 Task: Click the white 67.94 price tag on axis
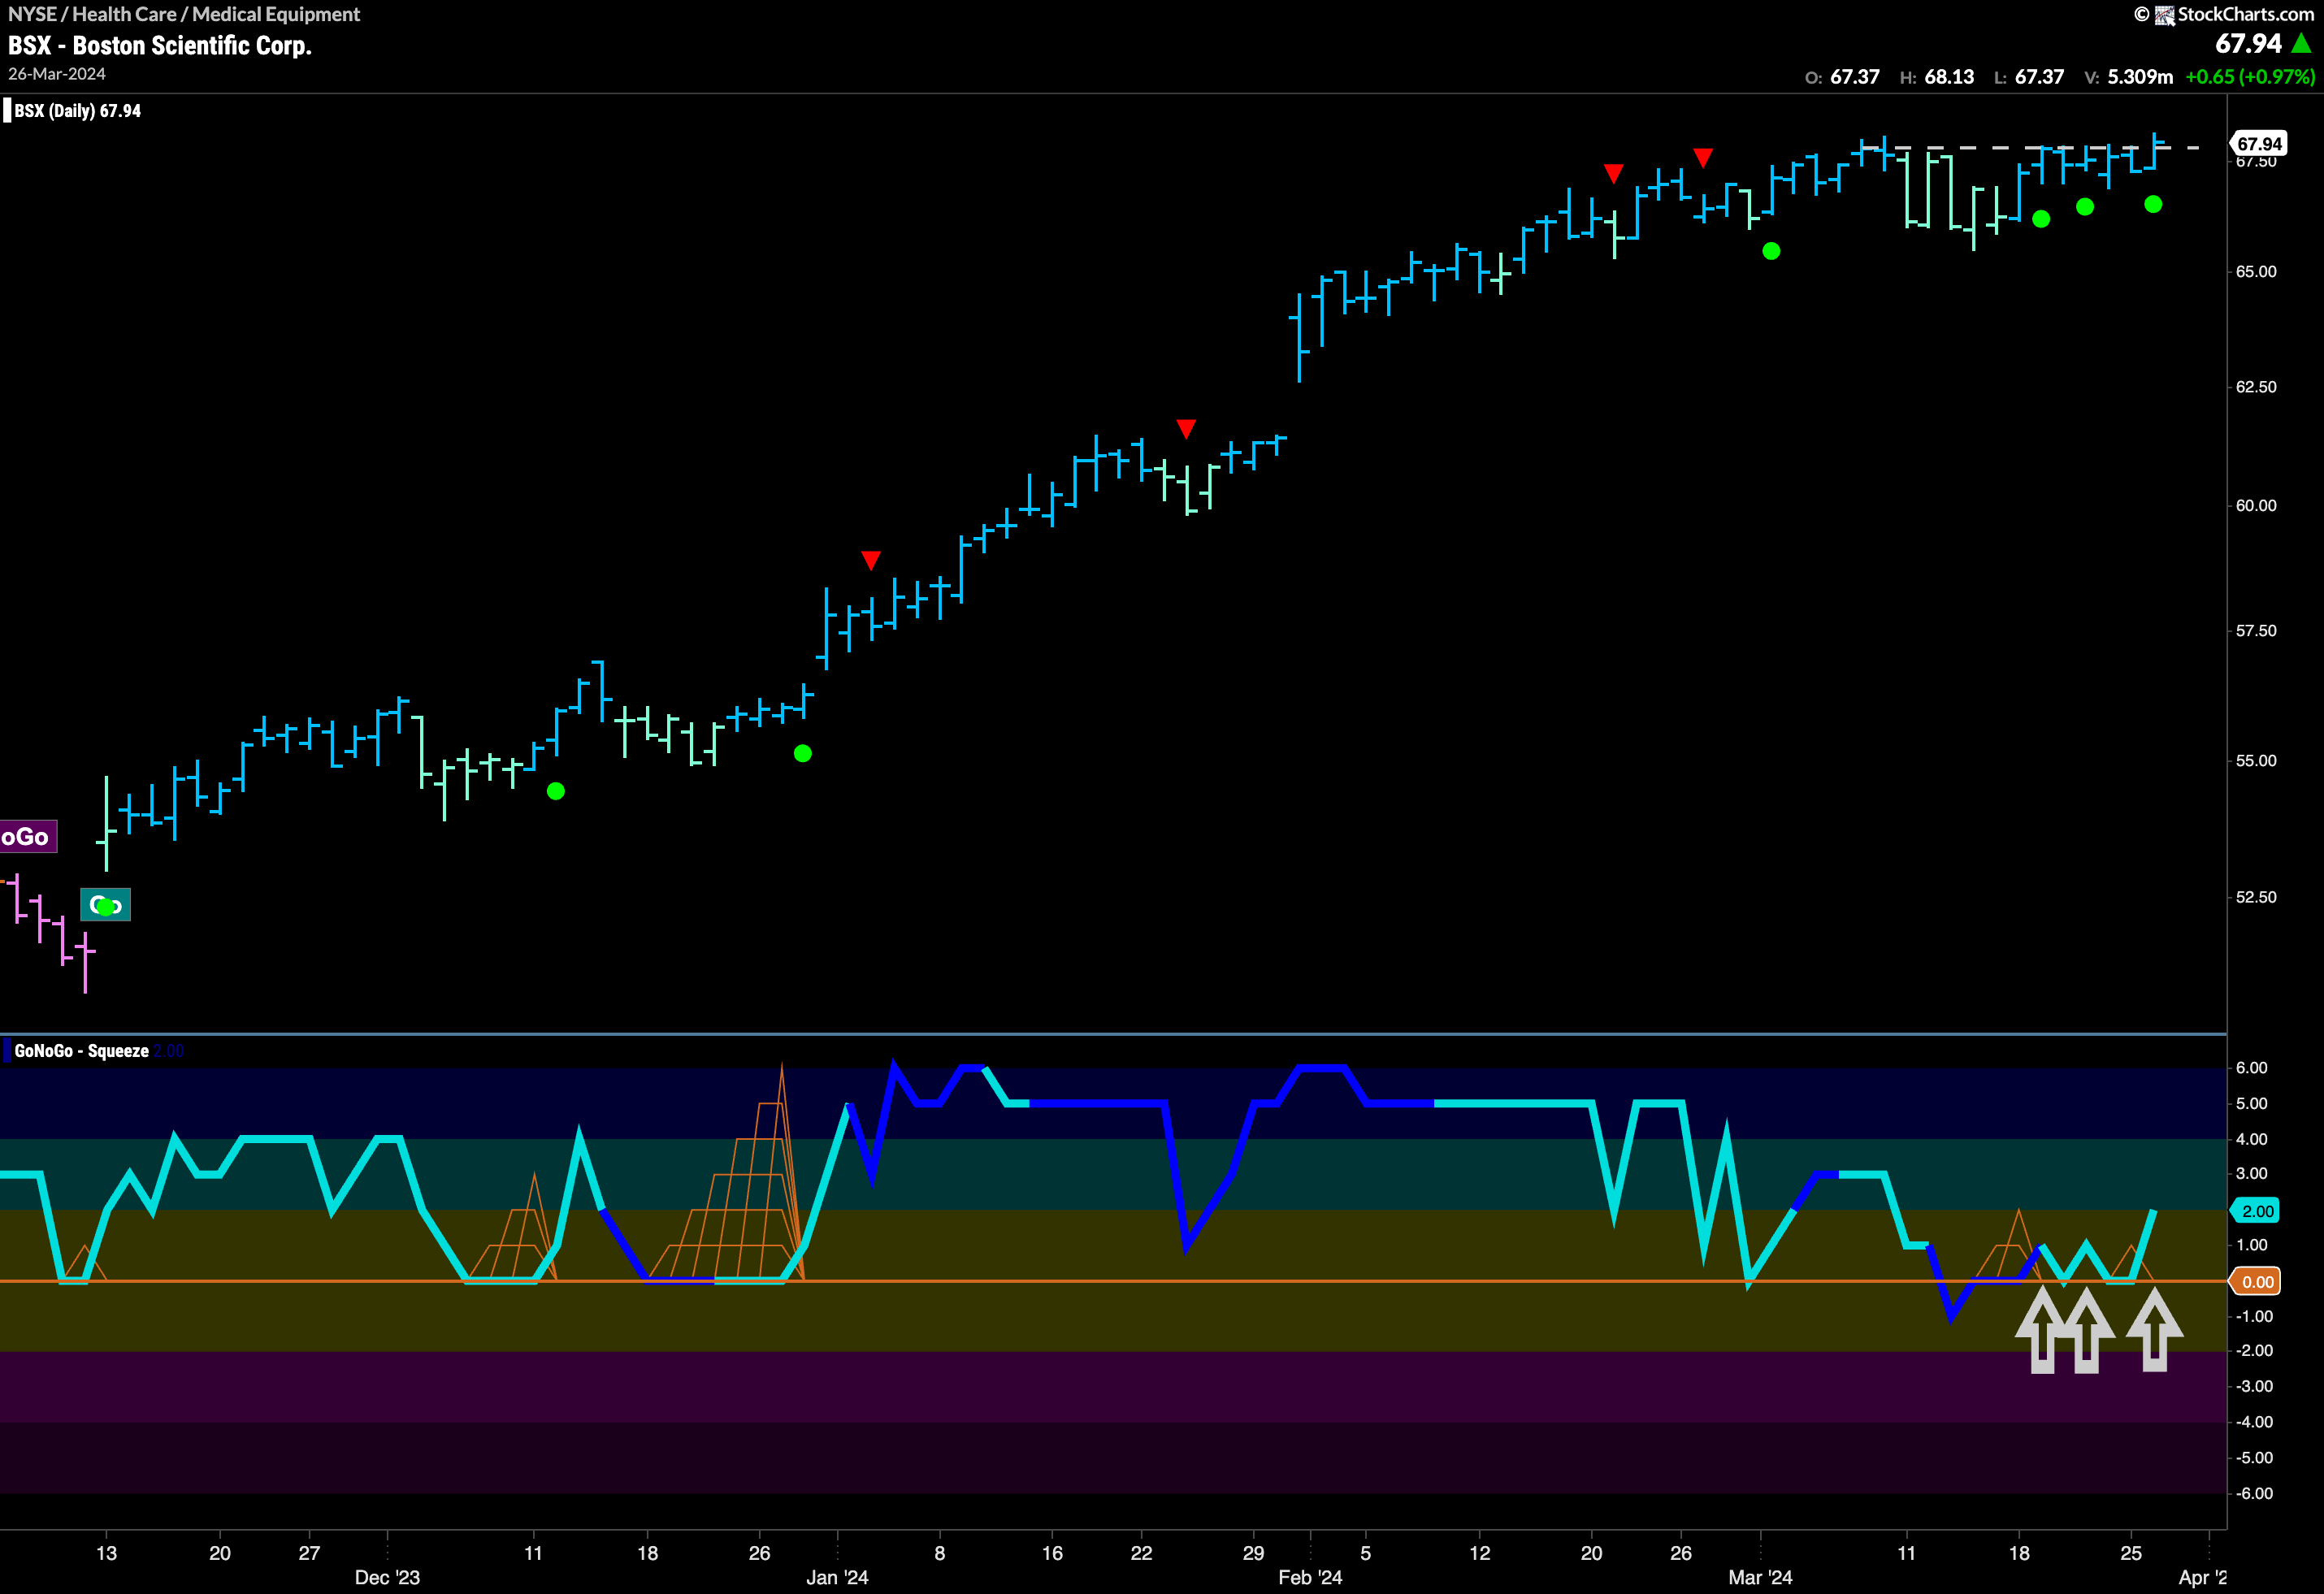coord(2259,144)
